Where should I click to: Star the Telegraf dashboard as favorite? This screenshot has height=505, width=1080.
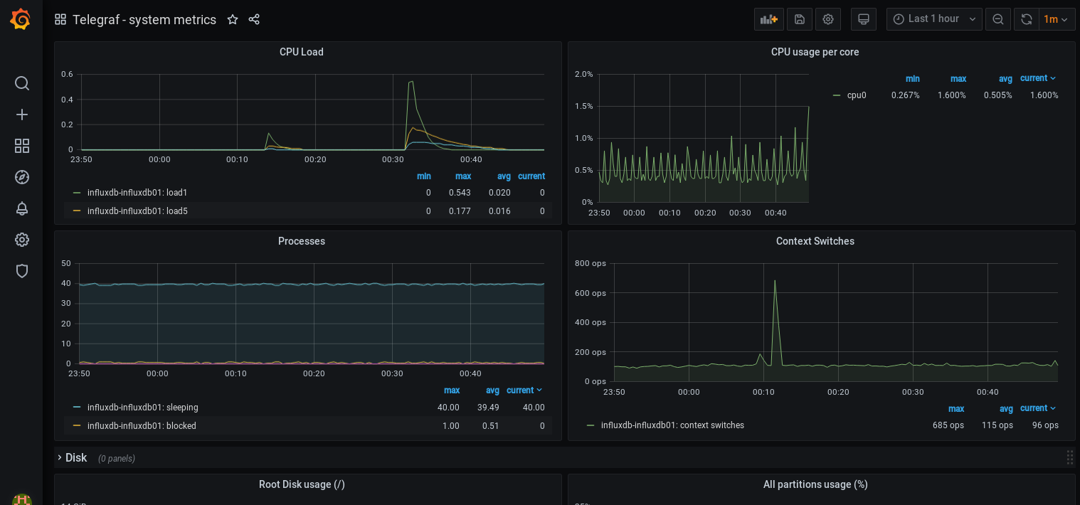[233, 20]
